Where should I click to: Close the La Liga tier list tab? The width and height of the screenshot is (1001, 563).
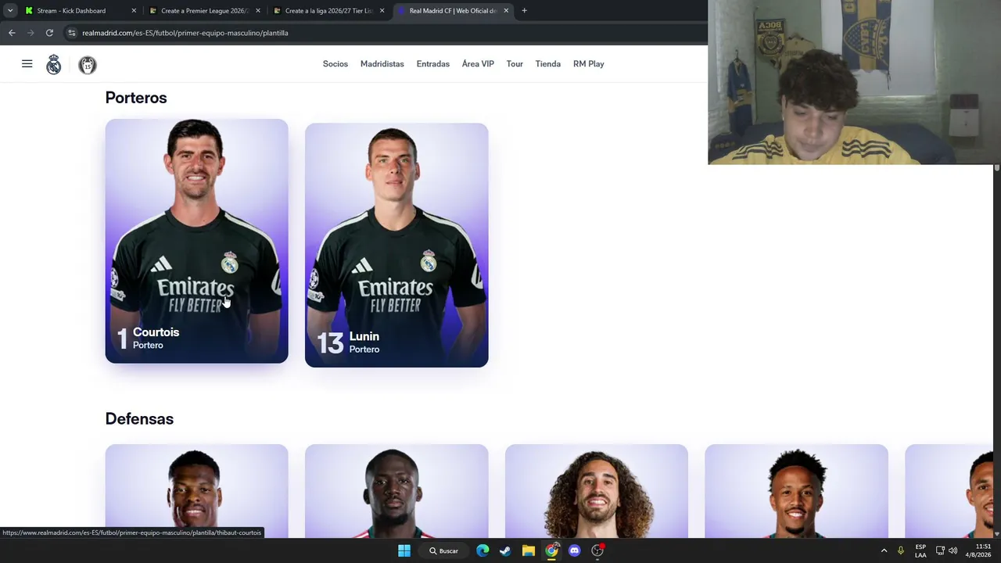382,11
